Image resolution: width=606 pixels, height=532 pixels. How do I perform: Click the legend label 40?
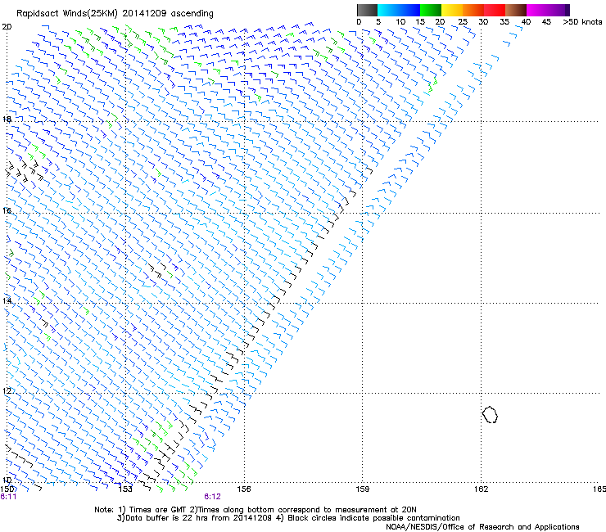pyautogui.click(x=526, y=22)
